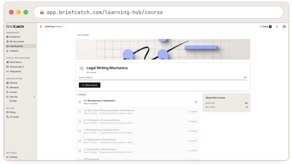Click the Integrations link icon
The height and width of the screenshot is (164, 292).
[x=7, y=71]
